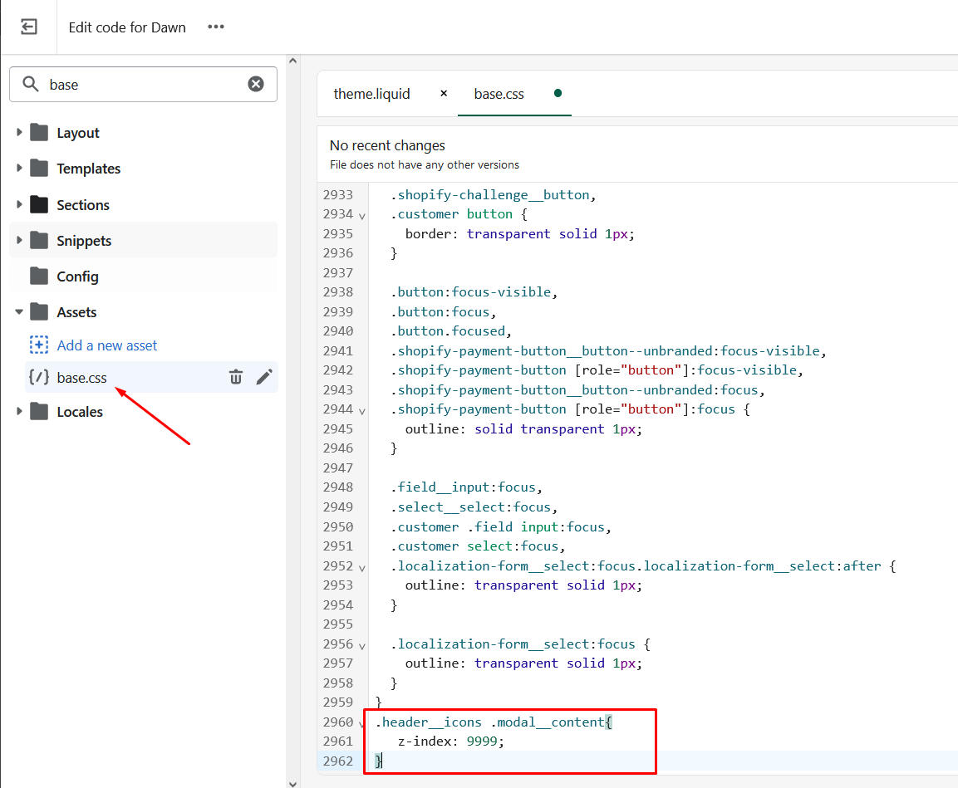Fold code block at line 2952
This screenshot has height=788, width=958.
[x=362, y=568]
